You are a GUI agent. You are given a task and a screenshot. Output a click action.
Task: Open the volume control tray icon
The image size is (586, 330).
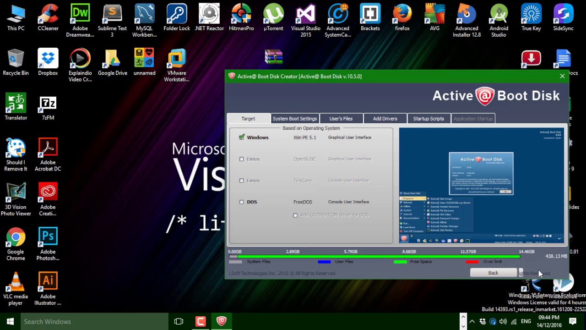[x=503, y=322]
